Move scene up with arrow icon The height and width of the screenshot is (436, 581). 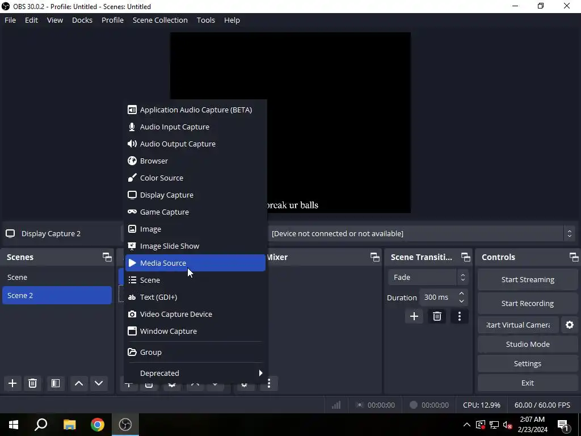(79, 383)
